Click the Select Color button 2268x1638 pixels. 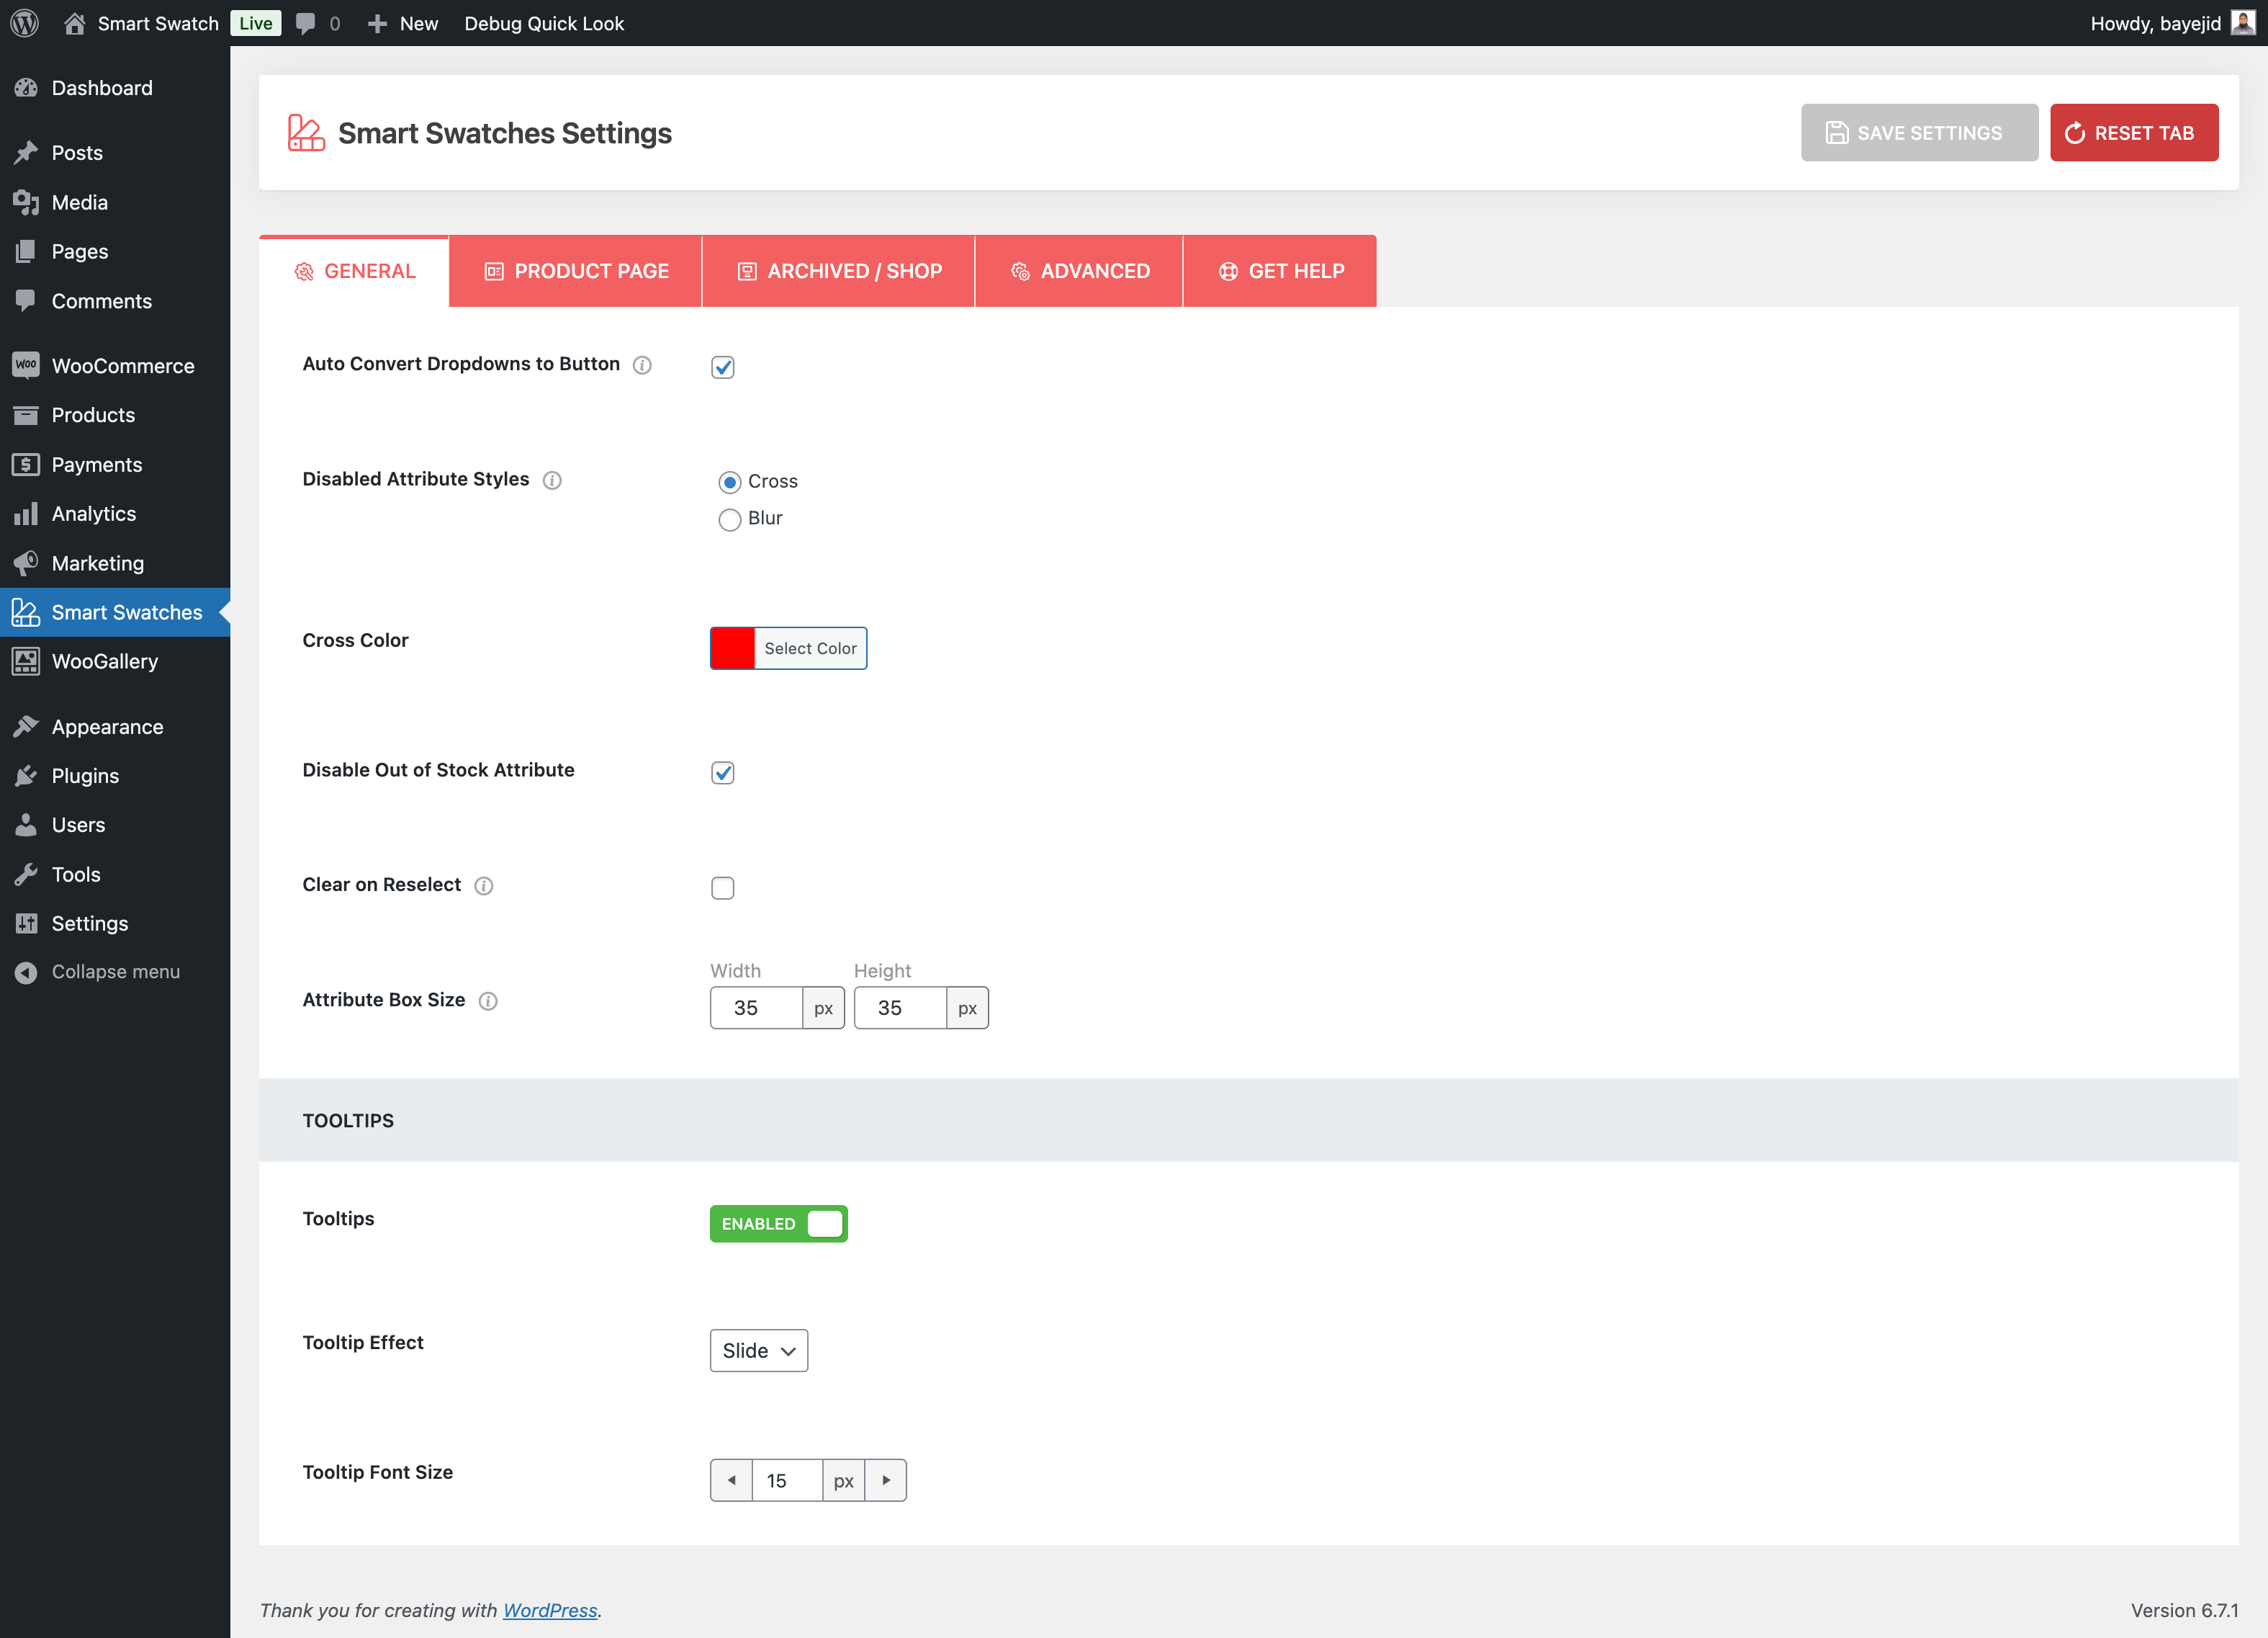[x=810, y=648]
